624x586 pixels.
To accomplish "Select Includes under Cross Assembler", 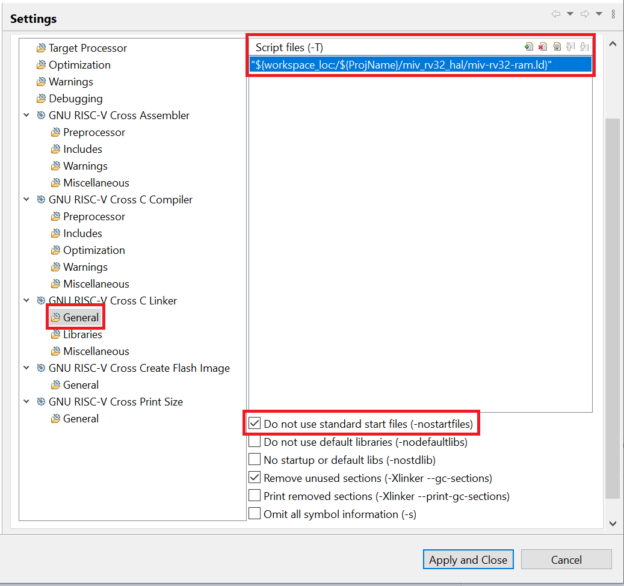I will (x=82, y=149).
